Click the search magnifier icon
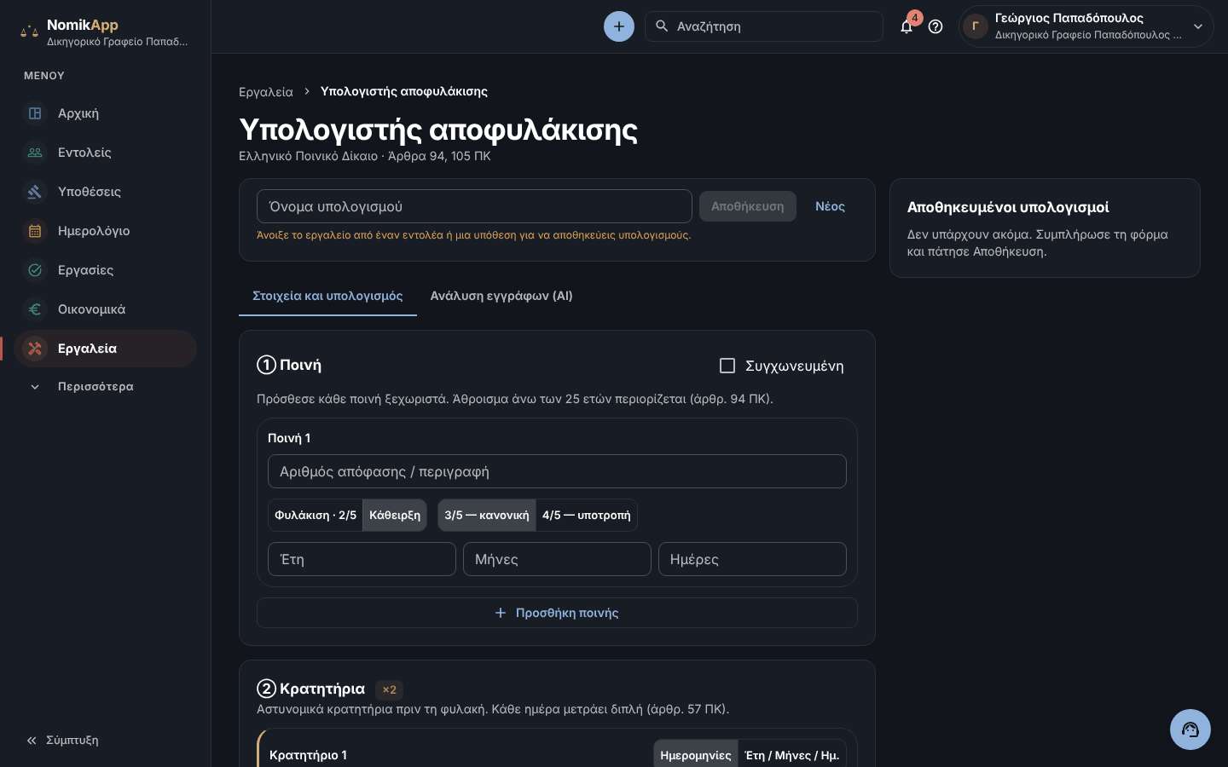1228x767 pixels. pos(662,26)
